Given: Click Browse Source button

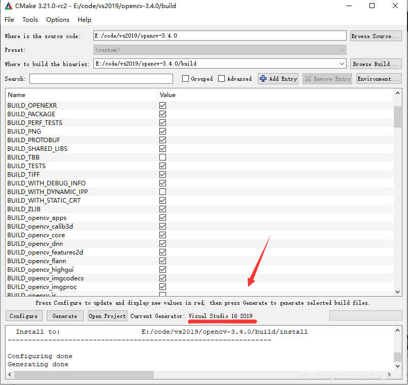Looking at the screenshot, I should coord(376,36).
